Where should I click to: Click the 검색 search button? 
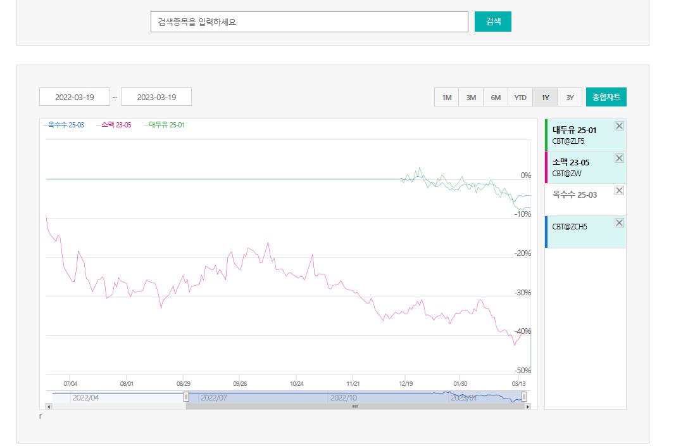(x=493, y=22)
